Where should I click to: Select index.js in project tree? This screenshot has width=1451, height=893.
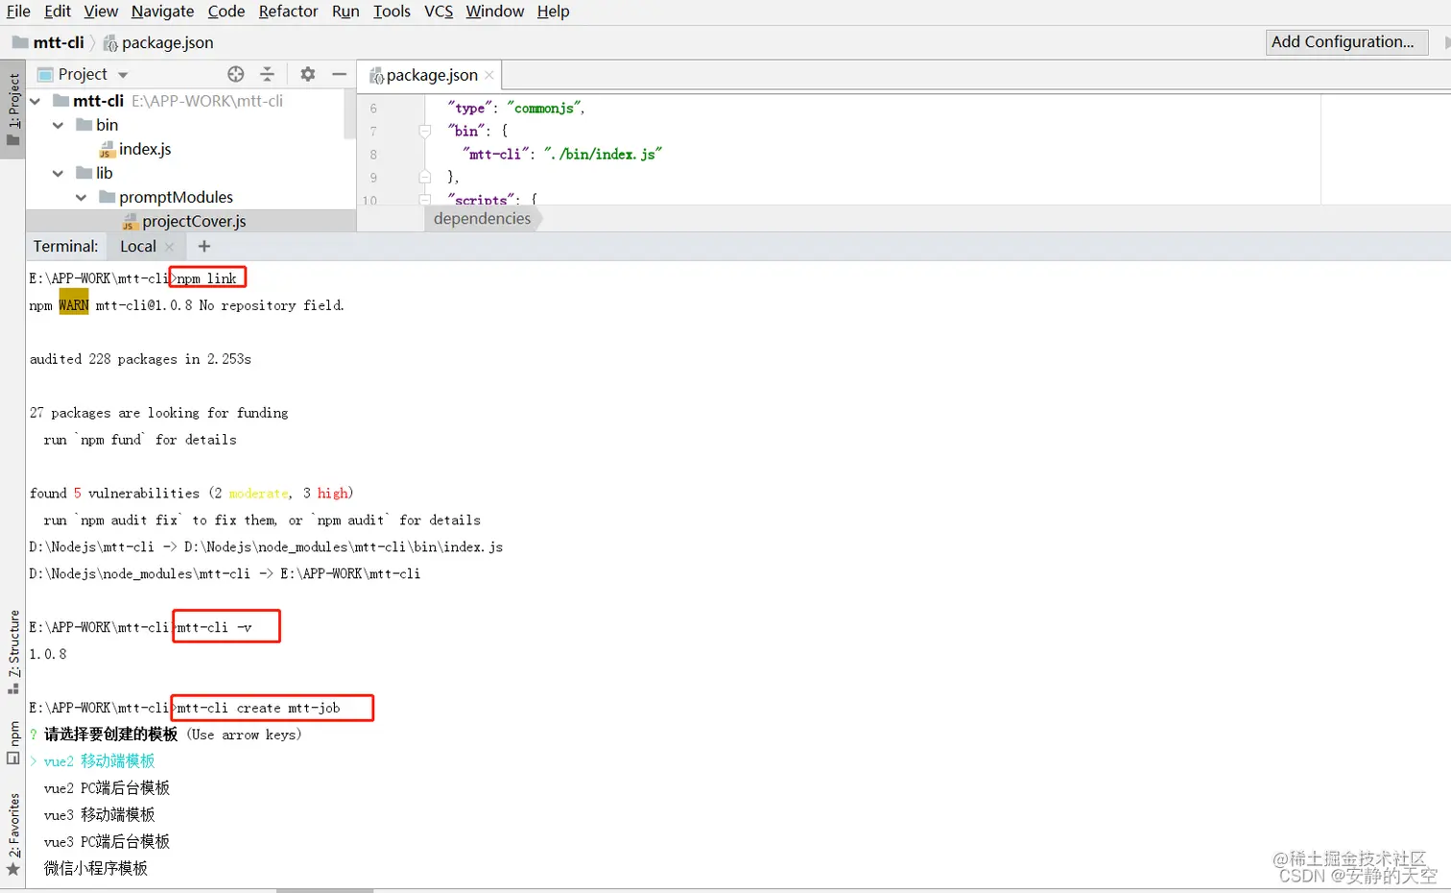click(135, 149)
